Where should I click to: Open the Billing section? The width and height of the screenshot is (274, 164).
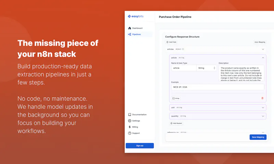pos(133,127)
